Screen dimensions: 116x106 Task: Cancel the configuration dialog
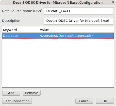(84, 101)
